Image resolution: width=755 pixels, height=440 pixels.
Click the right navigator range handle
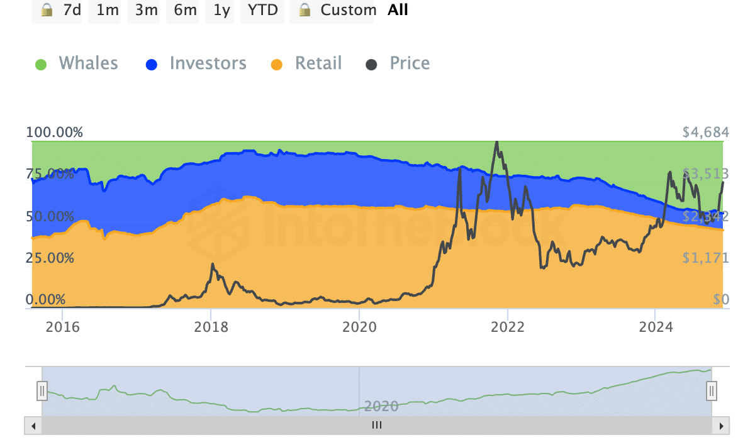tap(711, 391)
